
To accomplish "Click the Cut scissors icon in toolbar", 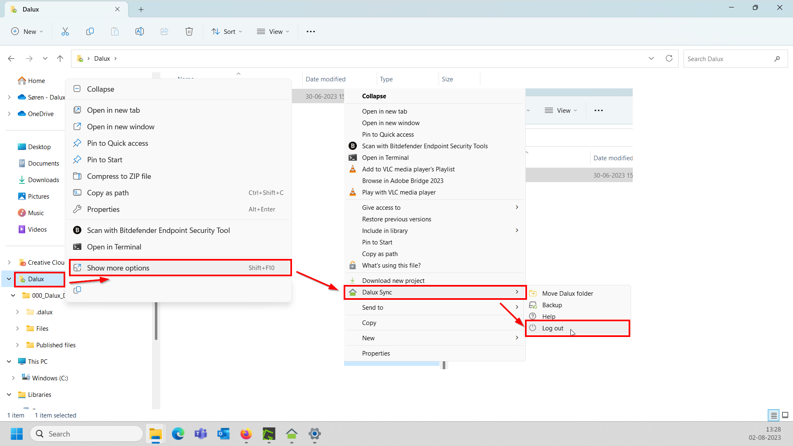I will point(65,31).
